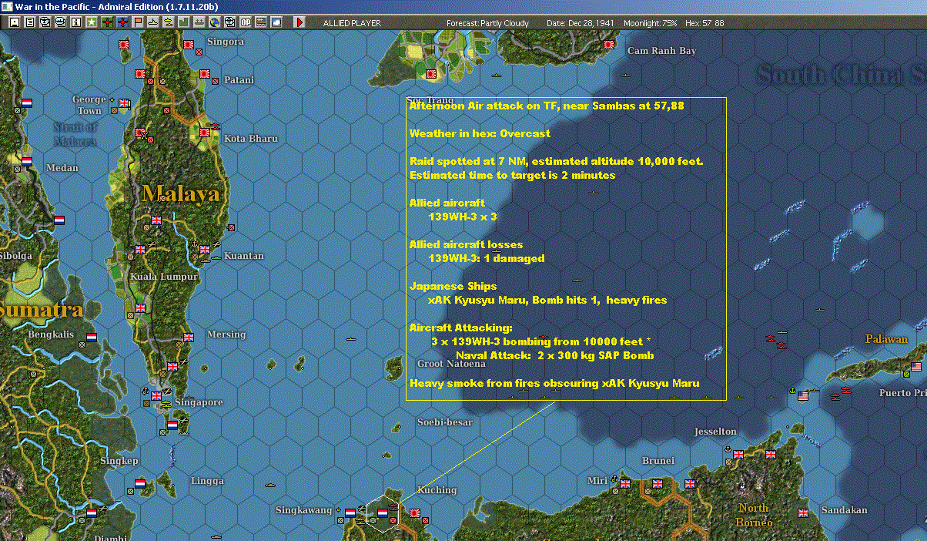Click the Kuala Lumpur city label
The image size is (927, 541).
(x=164, y=277)
